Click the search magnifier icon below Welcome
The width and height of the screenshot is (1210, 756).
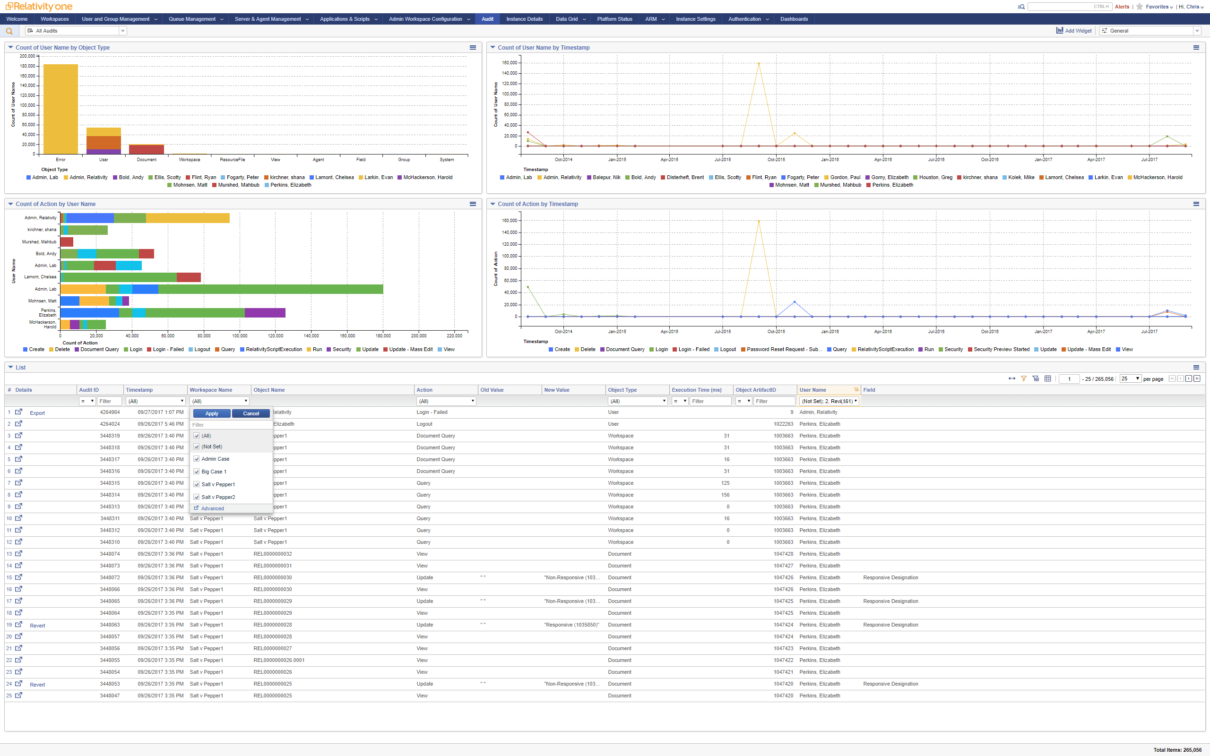pos(9,31)
